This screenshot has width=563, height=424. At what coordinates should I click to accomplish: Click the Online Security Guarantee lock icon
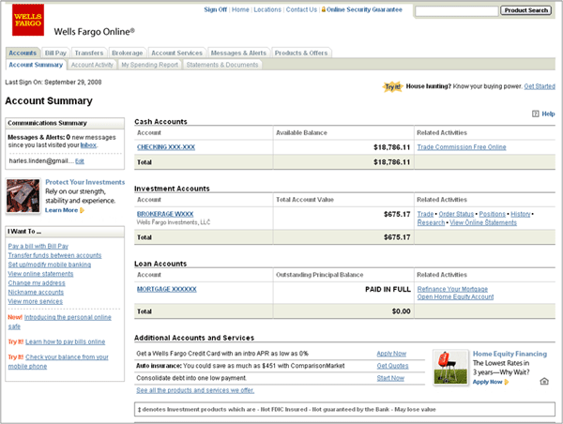(x=323, y=9)
